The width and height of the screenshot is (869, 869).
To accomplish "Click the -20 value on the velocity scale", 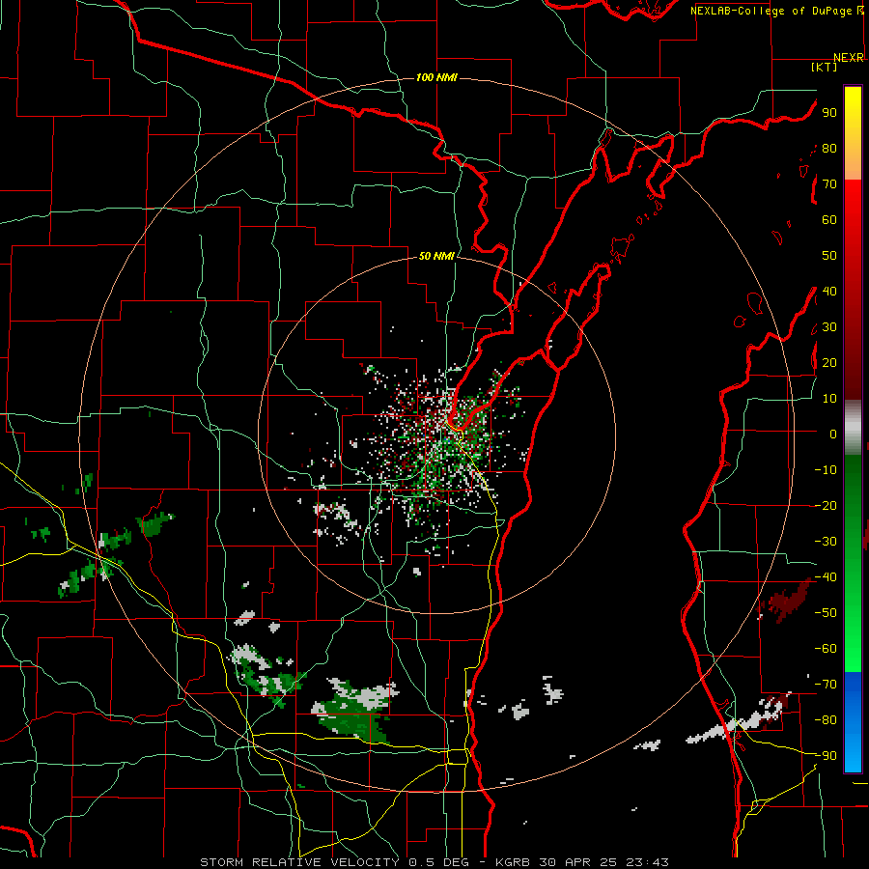I will (826, 505).
